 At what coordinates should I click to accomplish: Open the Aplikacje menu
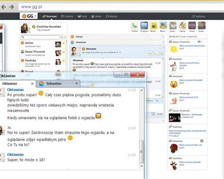198,17
